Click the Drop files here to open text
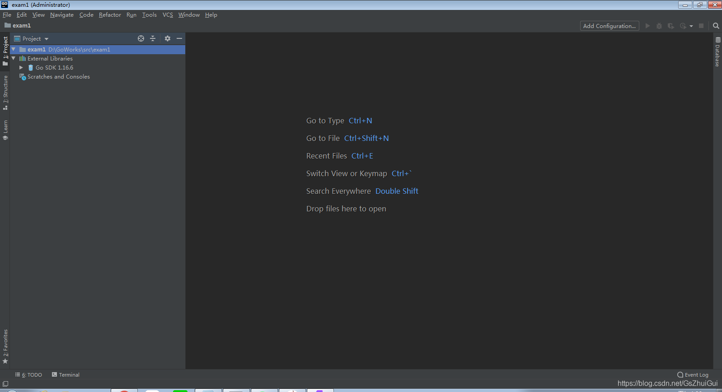Screen dimensions: 722x392 [x=346, y=209]
